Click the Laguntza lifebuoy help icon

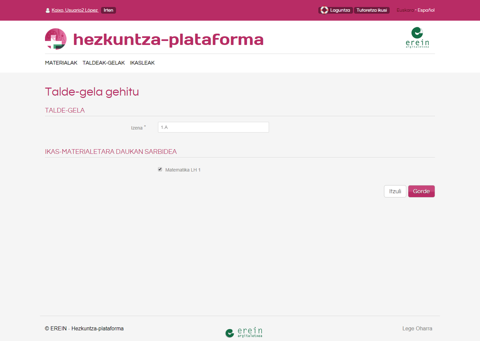pyautogui.click(x=324, y=10)
